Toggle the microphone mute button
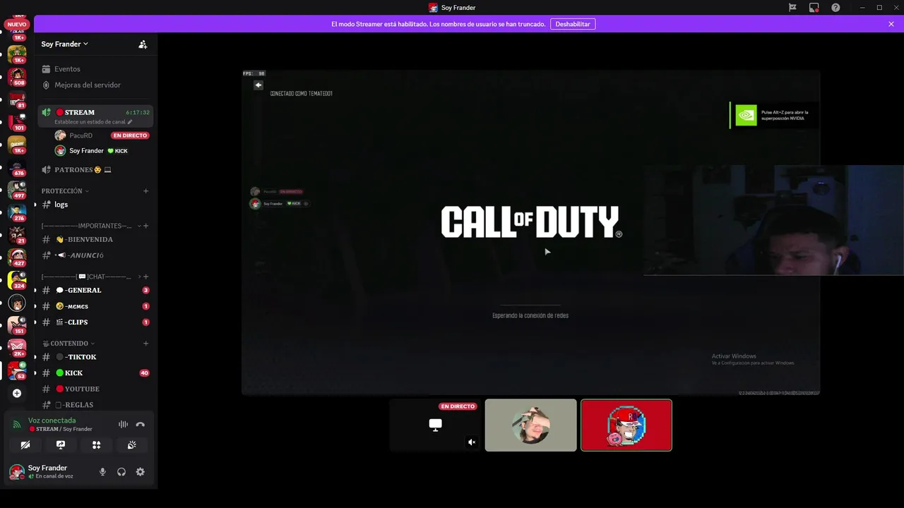The width and height of the screenshot is (904, 508). point(102,472)
